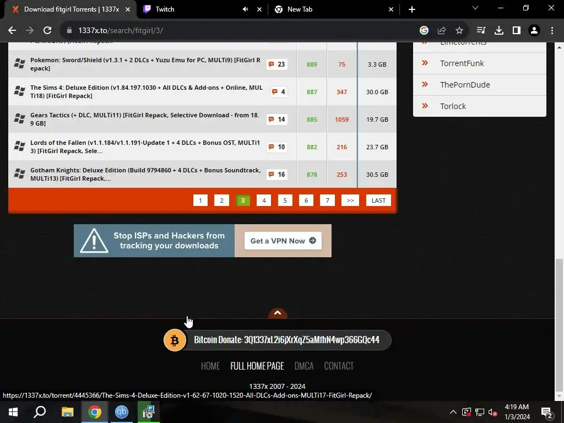Show hidden system tray icons
The height and width of the screenshot is (423, 564).
[453, 412]
